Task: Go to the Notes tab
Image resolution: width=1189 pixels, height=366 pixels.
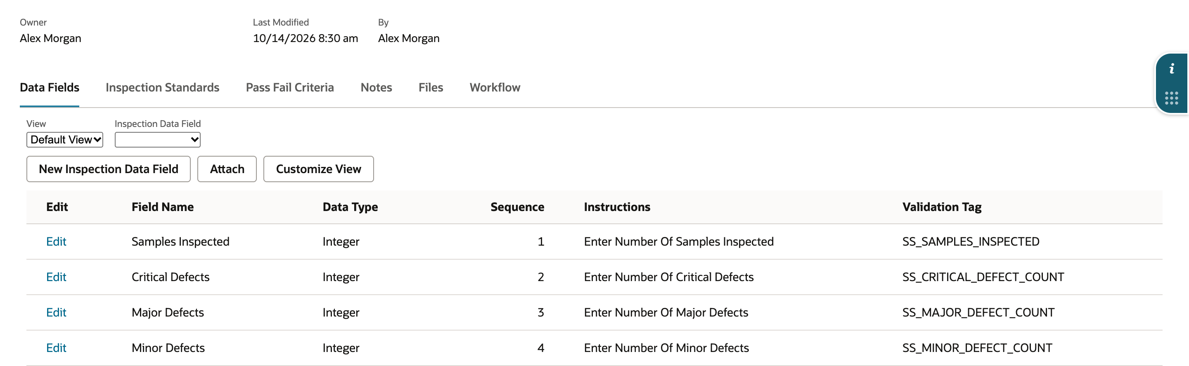Action: click(376, 87)
